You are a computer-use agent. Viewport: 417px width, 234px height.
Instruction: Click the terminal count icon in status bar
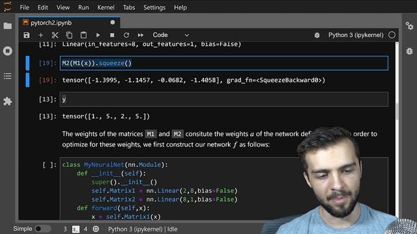point(76,229)
